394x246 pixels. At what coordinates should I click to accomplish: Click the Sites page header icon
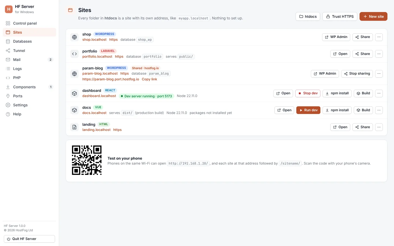[x=70, y=10]
